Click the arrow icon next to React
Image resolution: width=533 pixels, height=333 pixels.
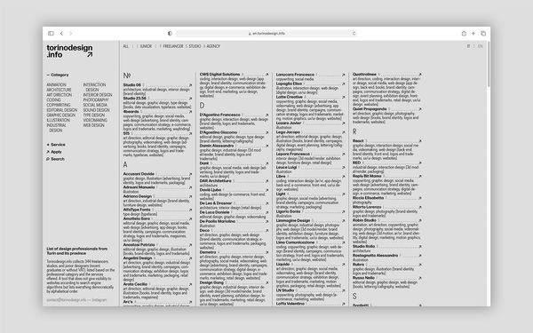tap(420, 140)
